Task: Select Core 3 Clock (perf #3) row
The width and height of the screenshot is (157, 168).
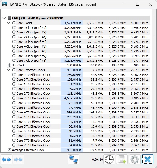Action: (80, 42)
